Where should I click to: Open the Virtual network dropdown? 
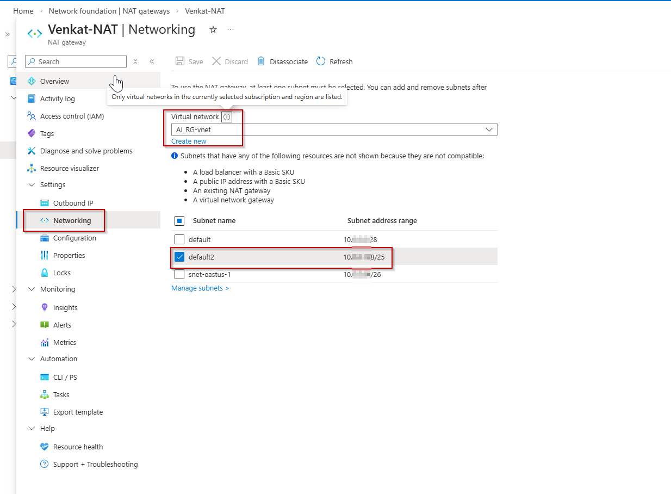point(334,129)
